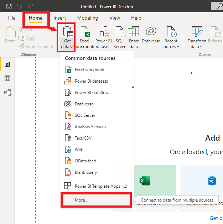Click the Cut scissors command
223x224 pixels.
click(26, 30)
